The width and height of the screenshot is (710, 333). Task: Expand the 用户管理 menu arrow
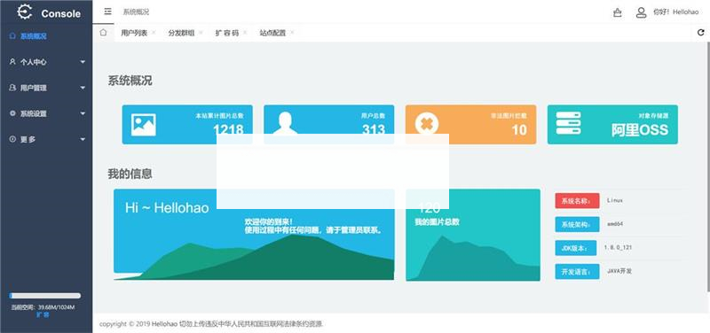(x=83, y=88)
